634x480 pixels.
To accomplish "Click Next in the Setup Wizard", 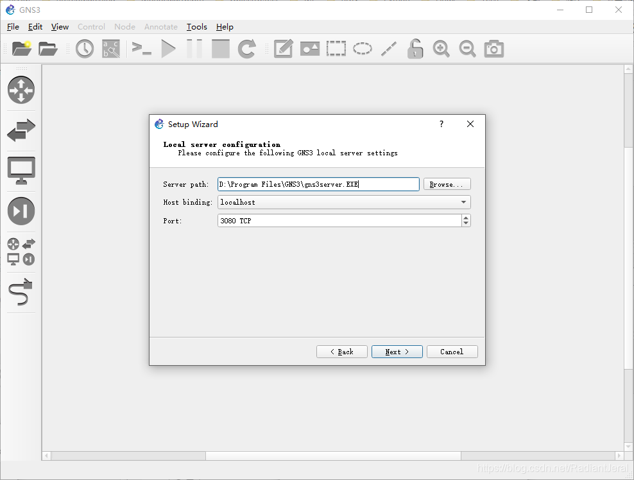I will 397,352.
